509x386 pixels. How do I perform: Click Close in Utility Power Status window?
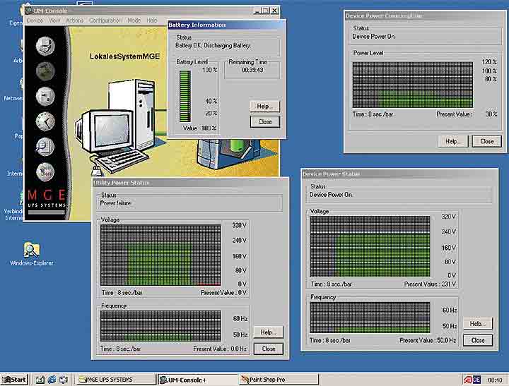point(269,349)
